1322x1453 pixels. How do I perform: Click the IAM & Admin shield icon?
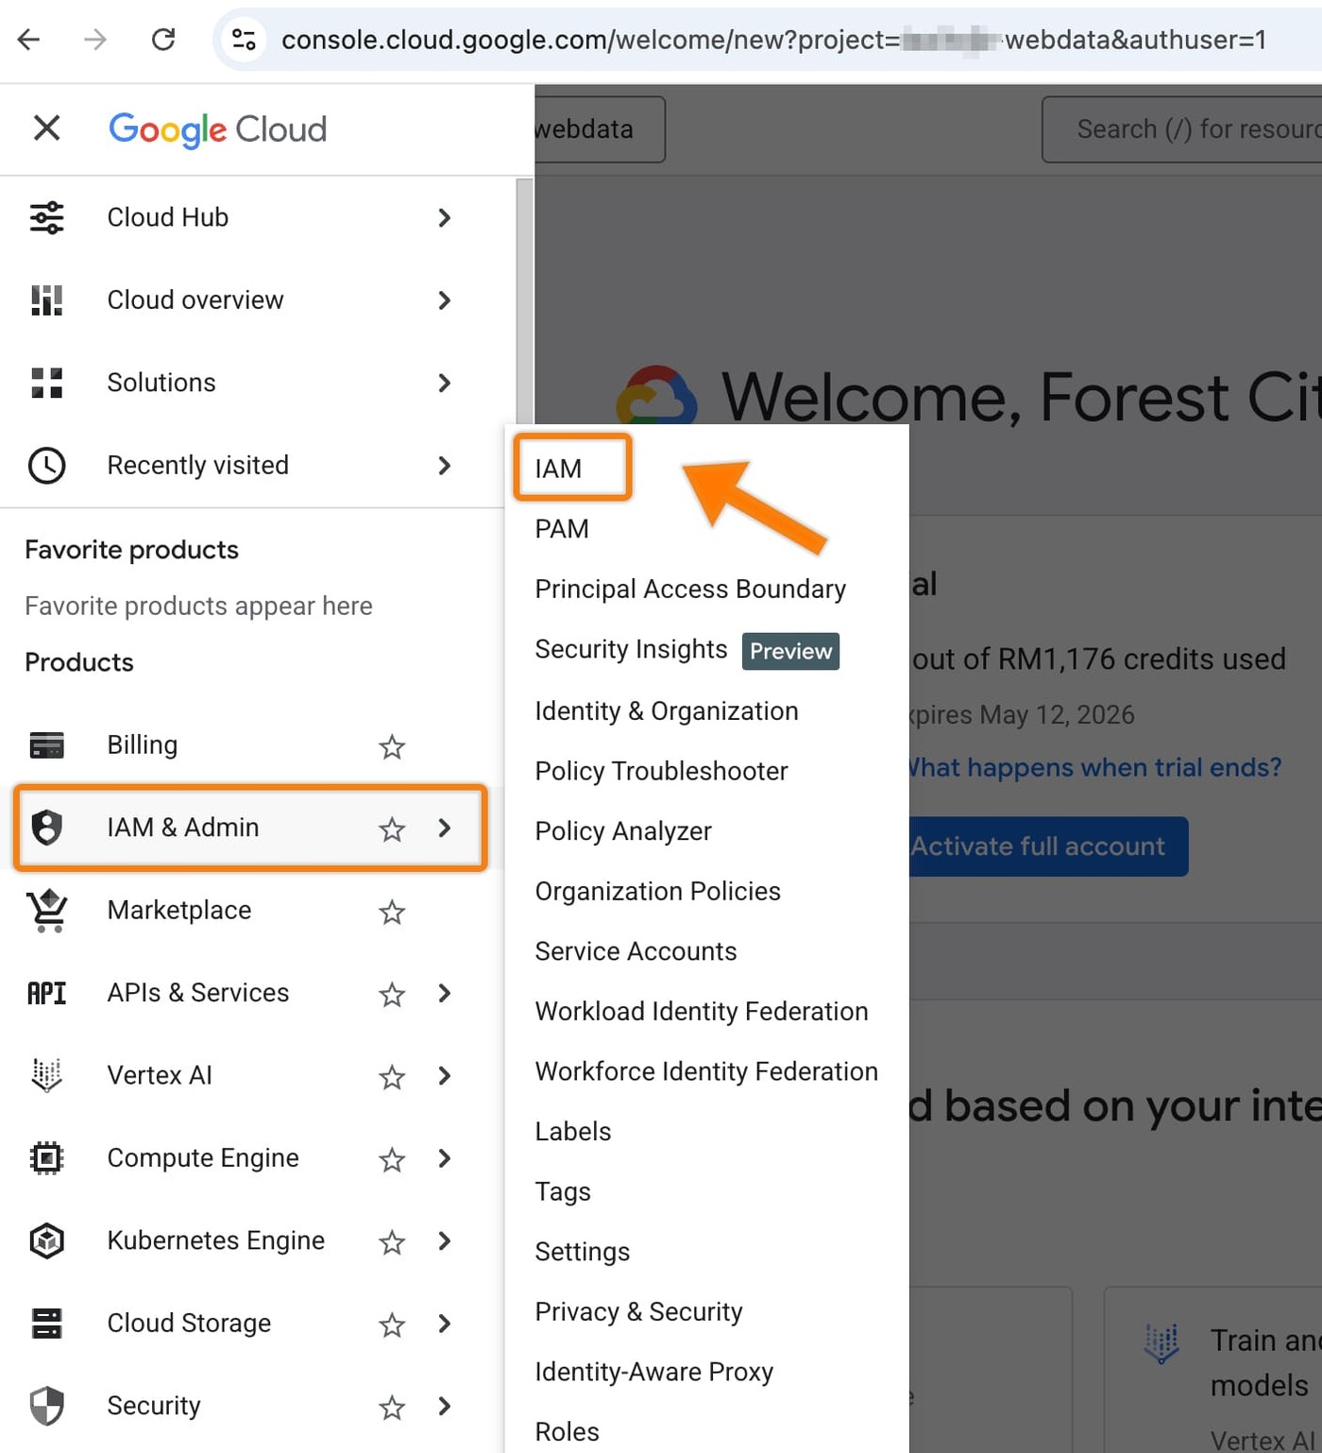[x=46, y=828]
